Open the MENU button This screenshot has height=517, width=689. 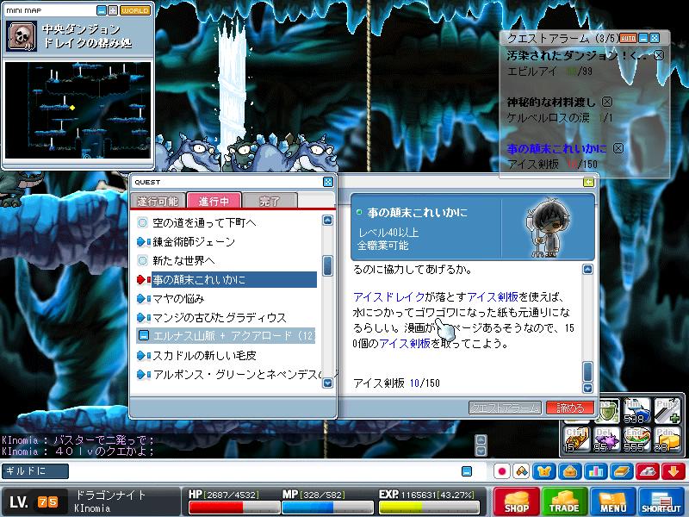(612, 501)
